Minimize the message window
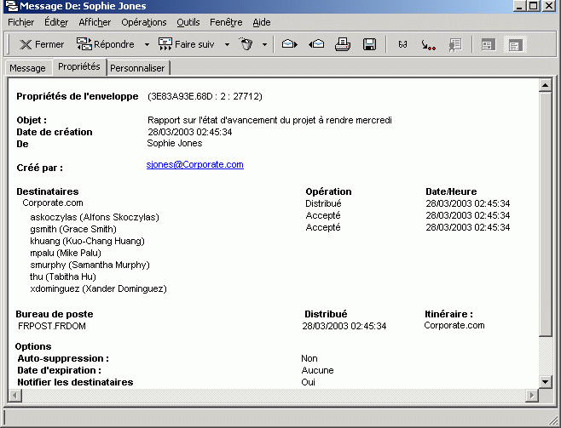This screenshot has width=561, height=428. point(519,6)
